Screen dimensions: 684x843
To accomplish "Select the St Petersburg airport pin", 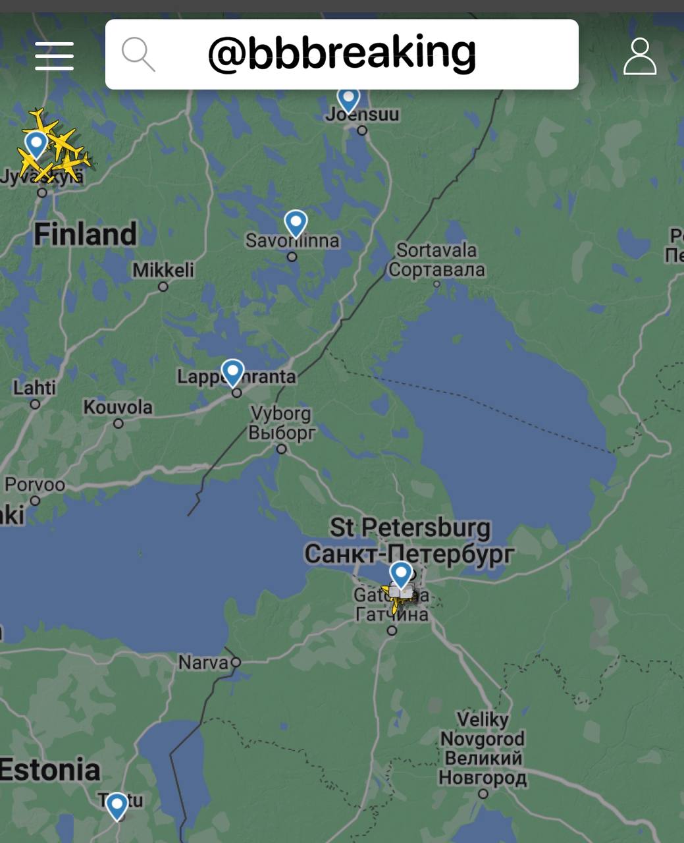I will click(401, 574).
